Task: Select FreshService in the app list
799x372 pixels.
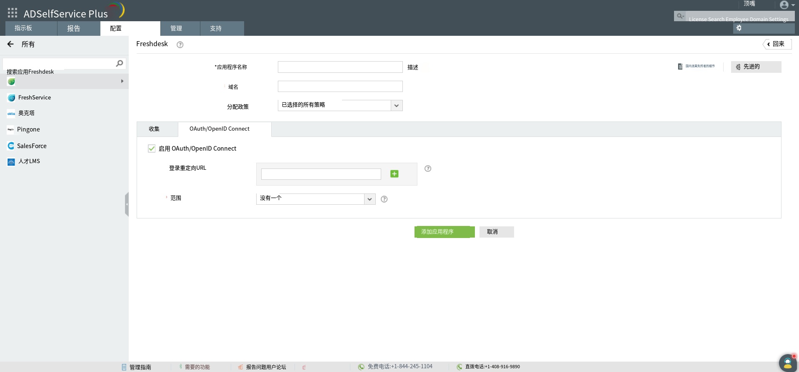Action: click(35, 98)
